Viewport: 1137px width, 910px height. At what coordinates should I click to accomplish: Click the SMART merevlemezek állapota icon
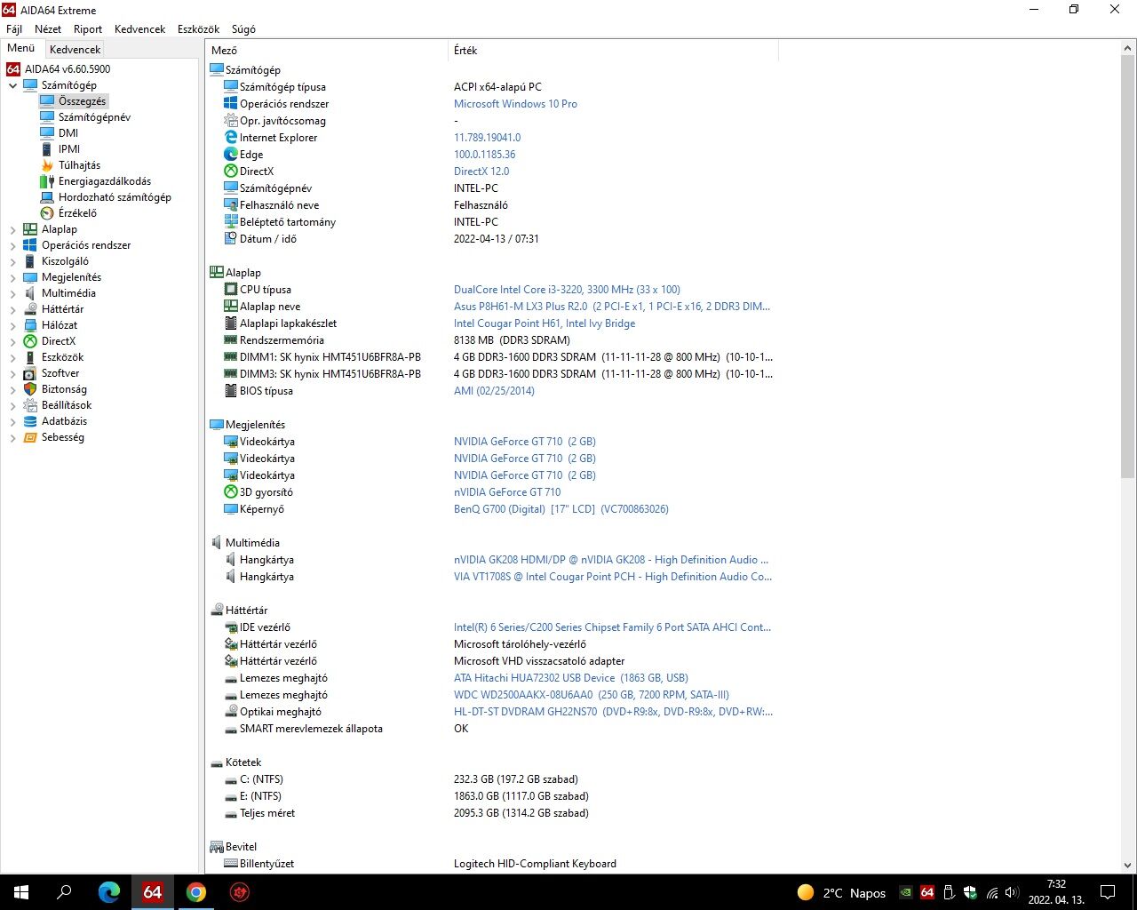click(x=231, y=729)
